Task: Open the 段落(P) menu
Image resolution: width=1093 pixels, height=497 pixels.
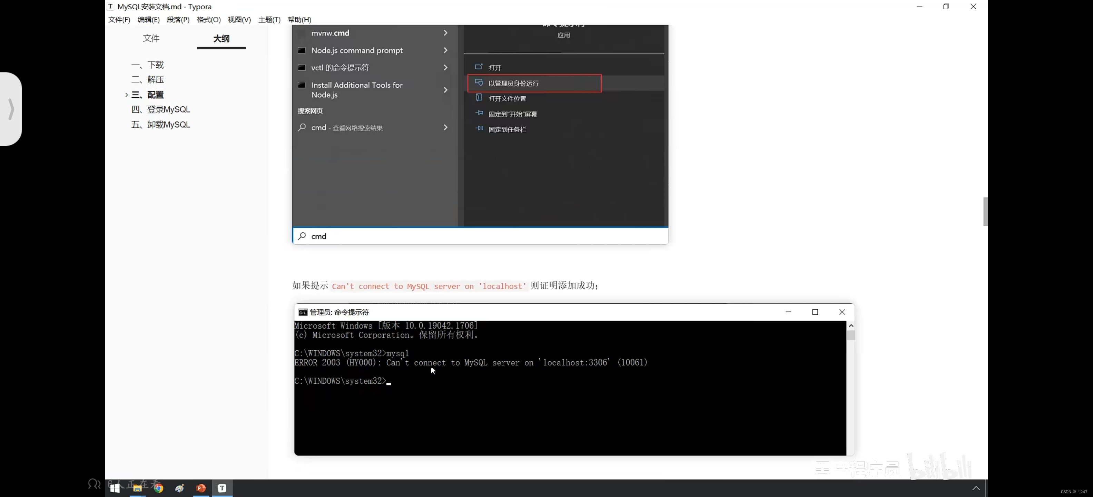Action: (x=178, y=20)
